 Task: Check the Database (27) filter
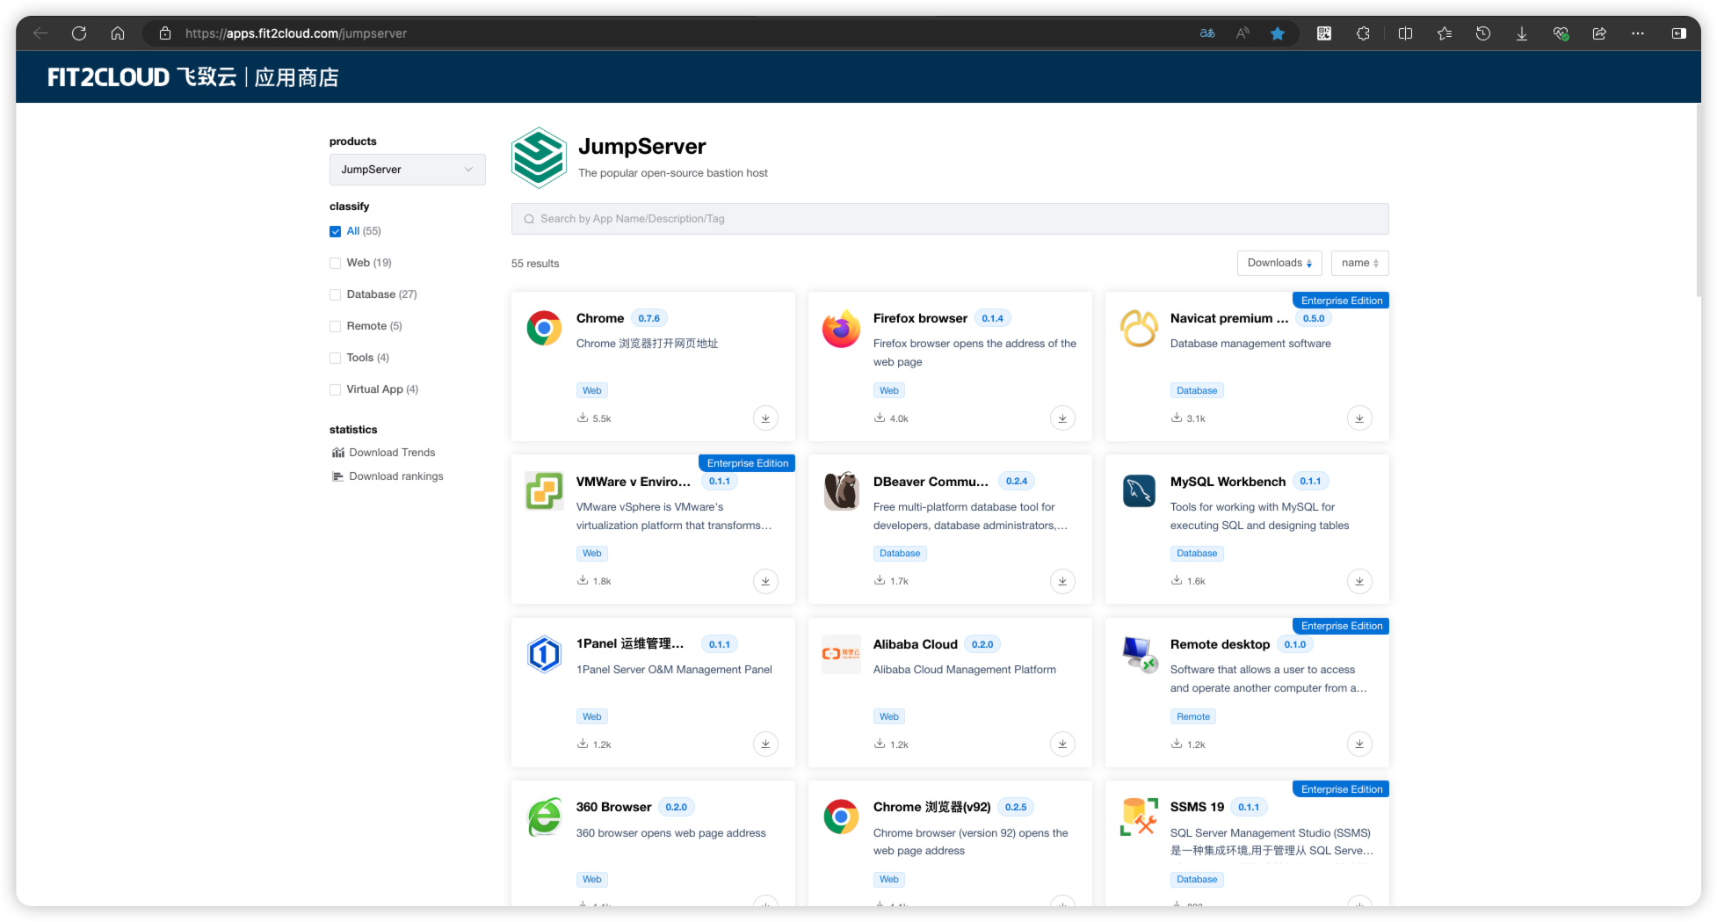335,295
